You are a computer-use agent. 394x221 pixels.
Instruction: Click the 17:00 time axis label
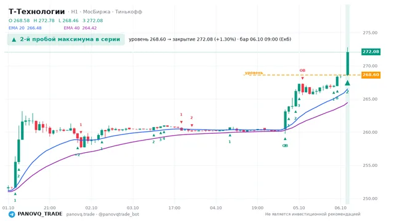click(x=174, y=207)
